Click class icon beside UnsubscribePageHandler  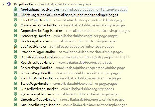(x=16, y=105)
